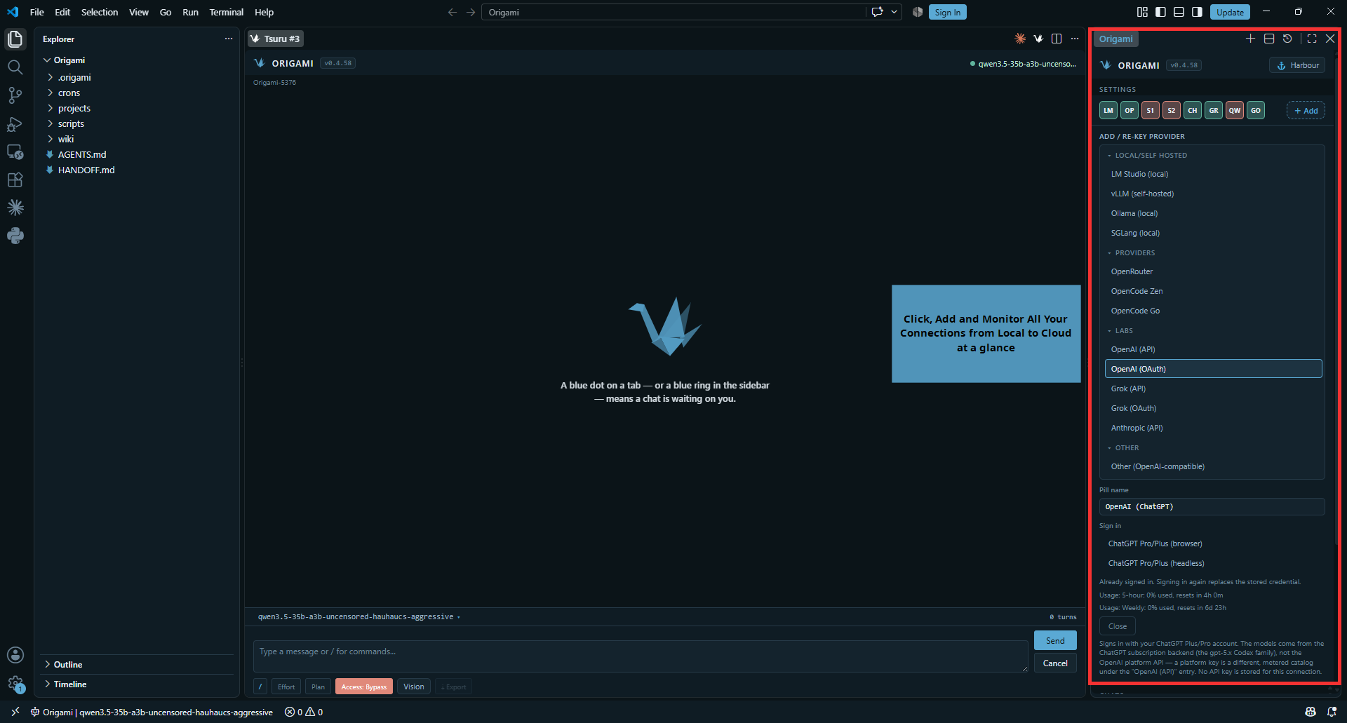The width and height of the screenshot is (1347, 723).
Task: Switch to the Tsuru #3 tab
Action: 276,39
